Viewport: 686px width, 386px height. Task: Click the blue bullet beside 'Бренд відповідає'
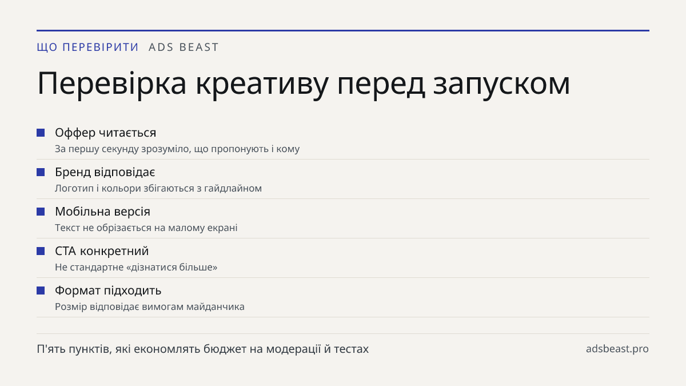(41, 172)
